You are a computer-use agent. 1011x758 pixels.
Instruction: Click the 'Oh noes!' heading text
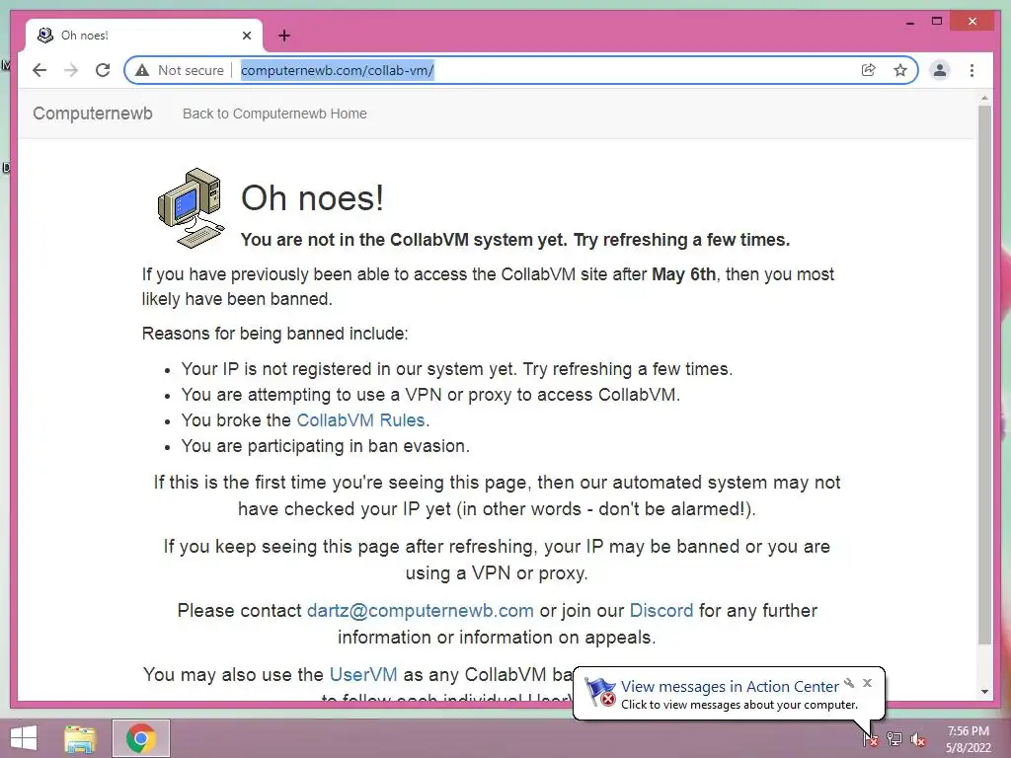coord(312,197)
